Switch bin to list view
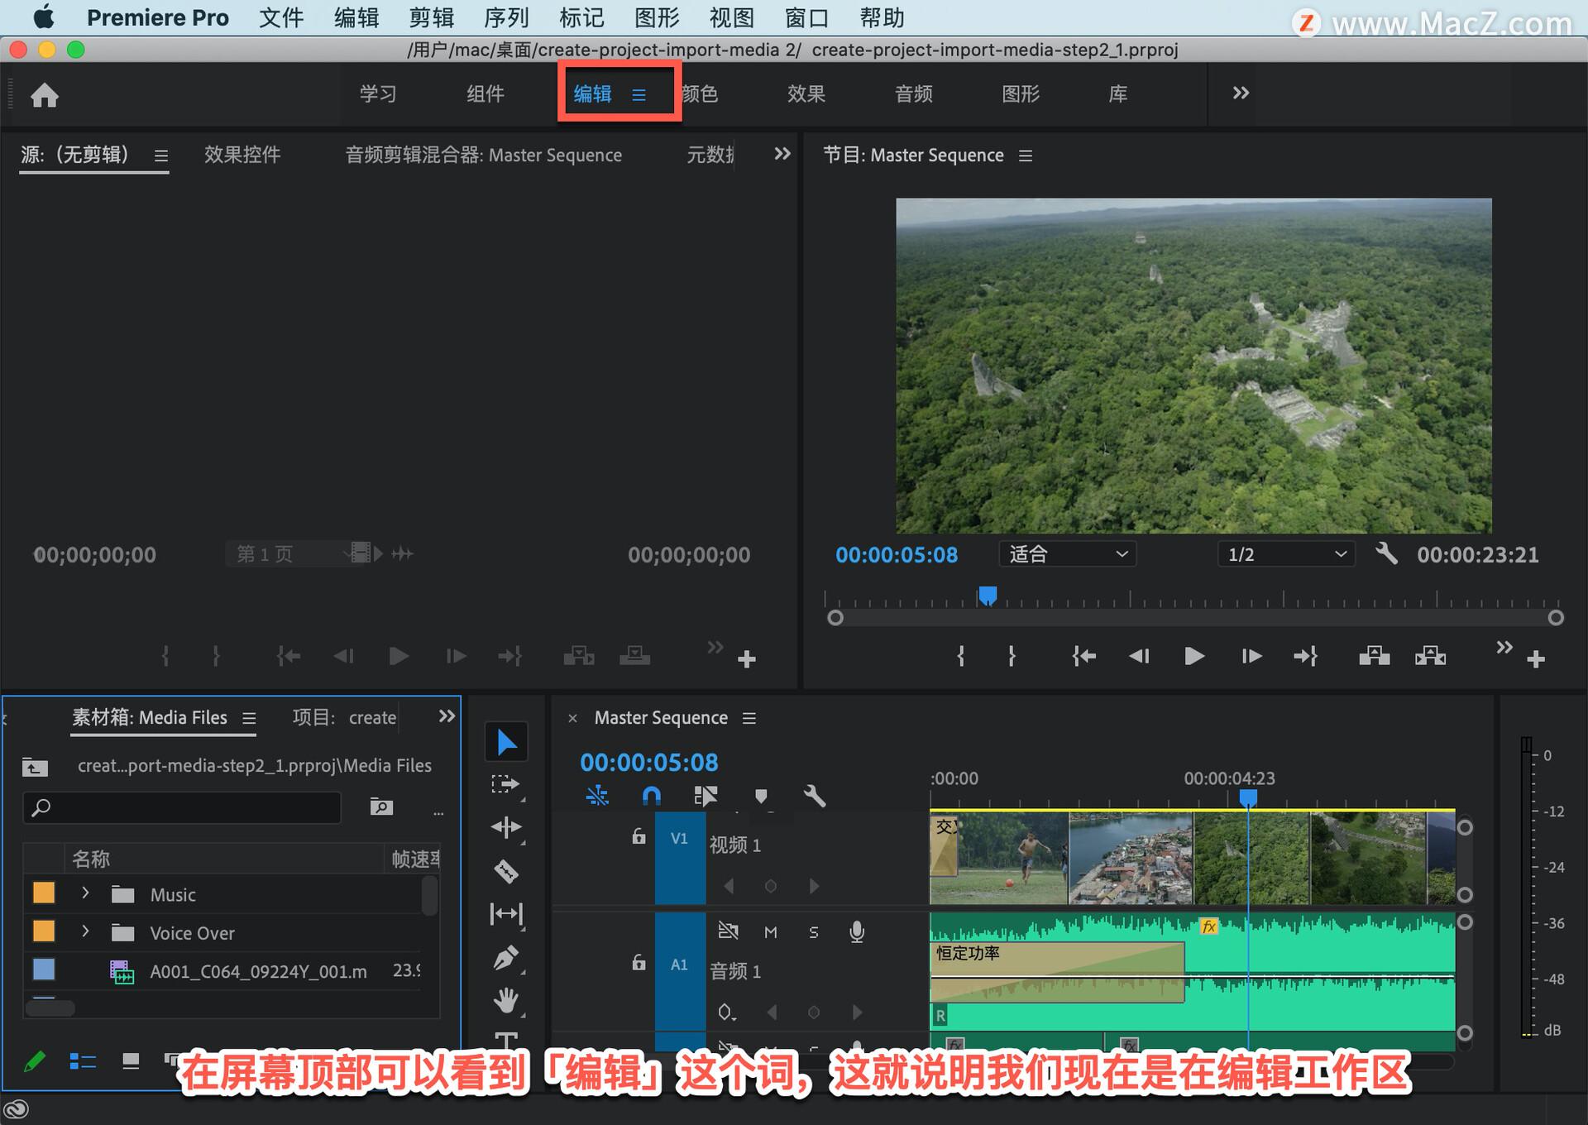This screenshot has height=1125, width=1588. [x=83, y=1060]
